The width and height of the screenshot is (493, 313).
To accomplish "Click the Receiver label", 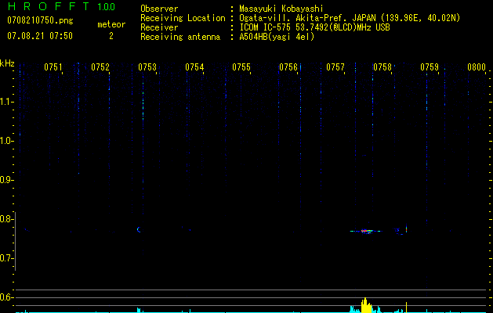I will pyautogui.click(x=159, y=27).
